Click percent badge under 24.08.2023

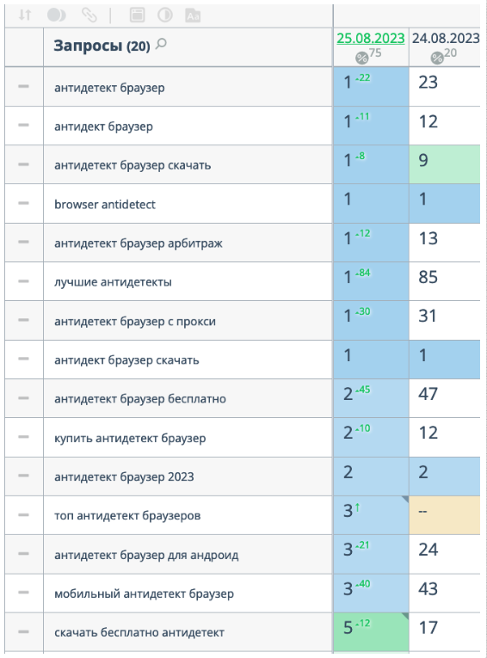point(437,58)
